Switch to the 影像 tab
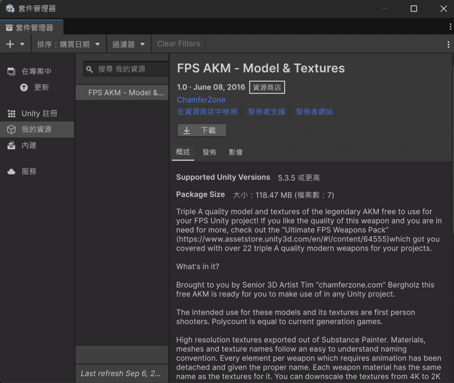454x383 pixels. (236, 152)
